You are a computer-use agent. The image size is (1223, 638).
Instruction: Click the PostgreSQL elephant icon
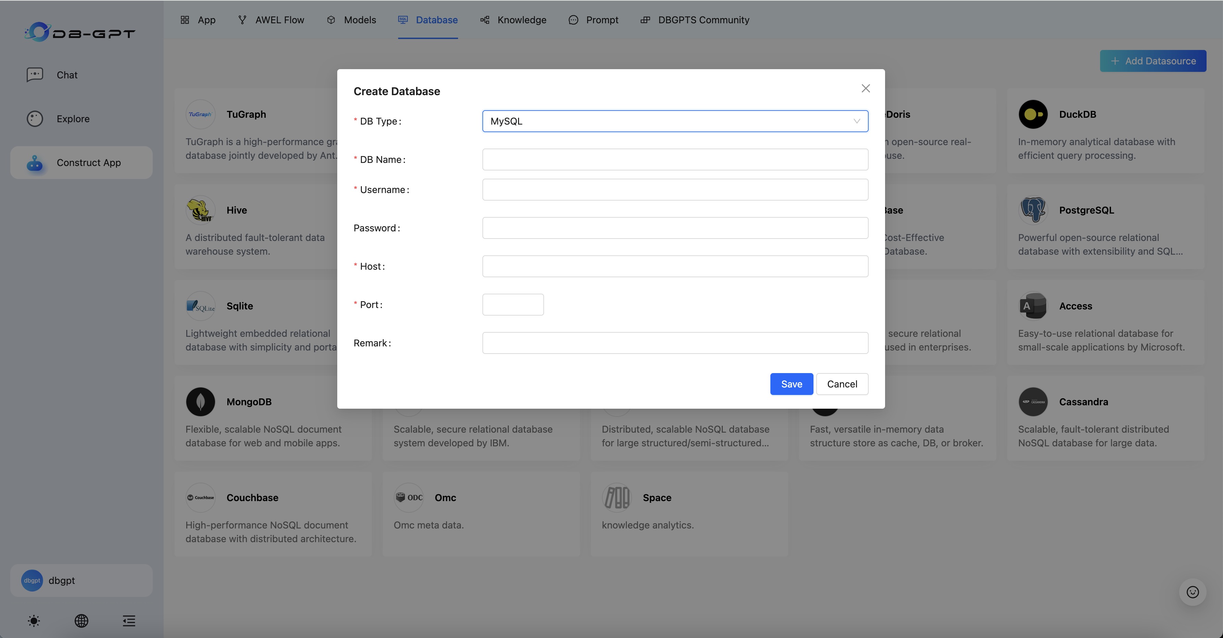pos(1033,210)
